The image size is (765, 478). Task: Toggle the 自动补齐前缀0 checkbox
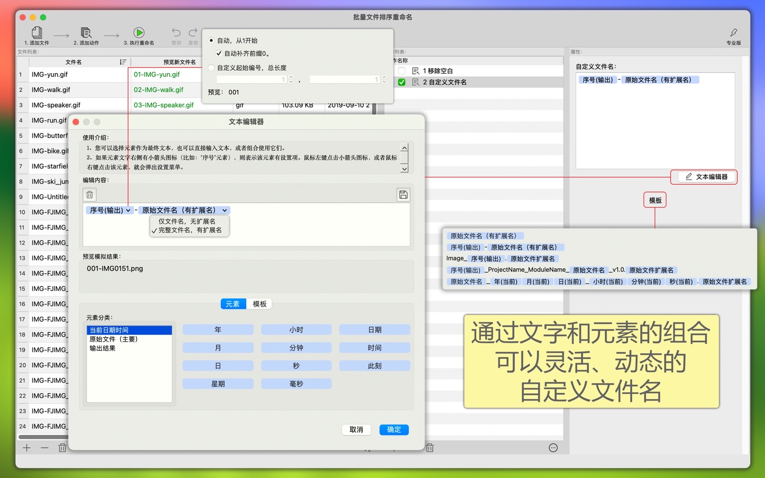click(219, 54)
